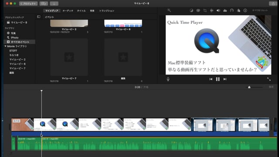The image size is (279, 157).
Task: Open the stabilization camera tool
Action: pyautogui.click(x=211, y=10)
